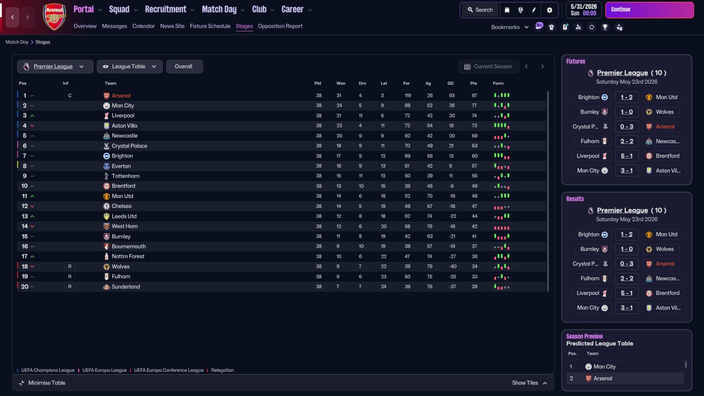Click the Sunderland badge in table
Screen dimensions: 704x396
pos(107,287)
